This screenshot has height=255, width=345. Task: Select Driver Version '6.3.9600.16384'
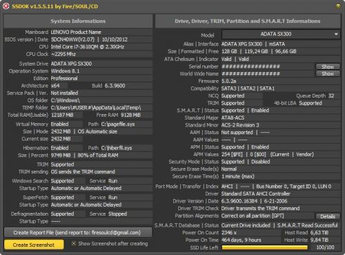(x=239, y=201)
